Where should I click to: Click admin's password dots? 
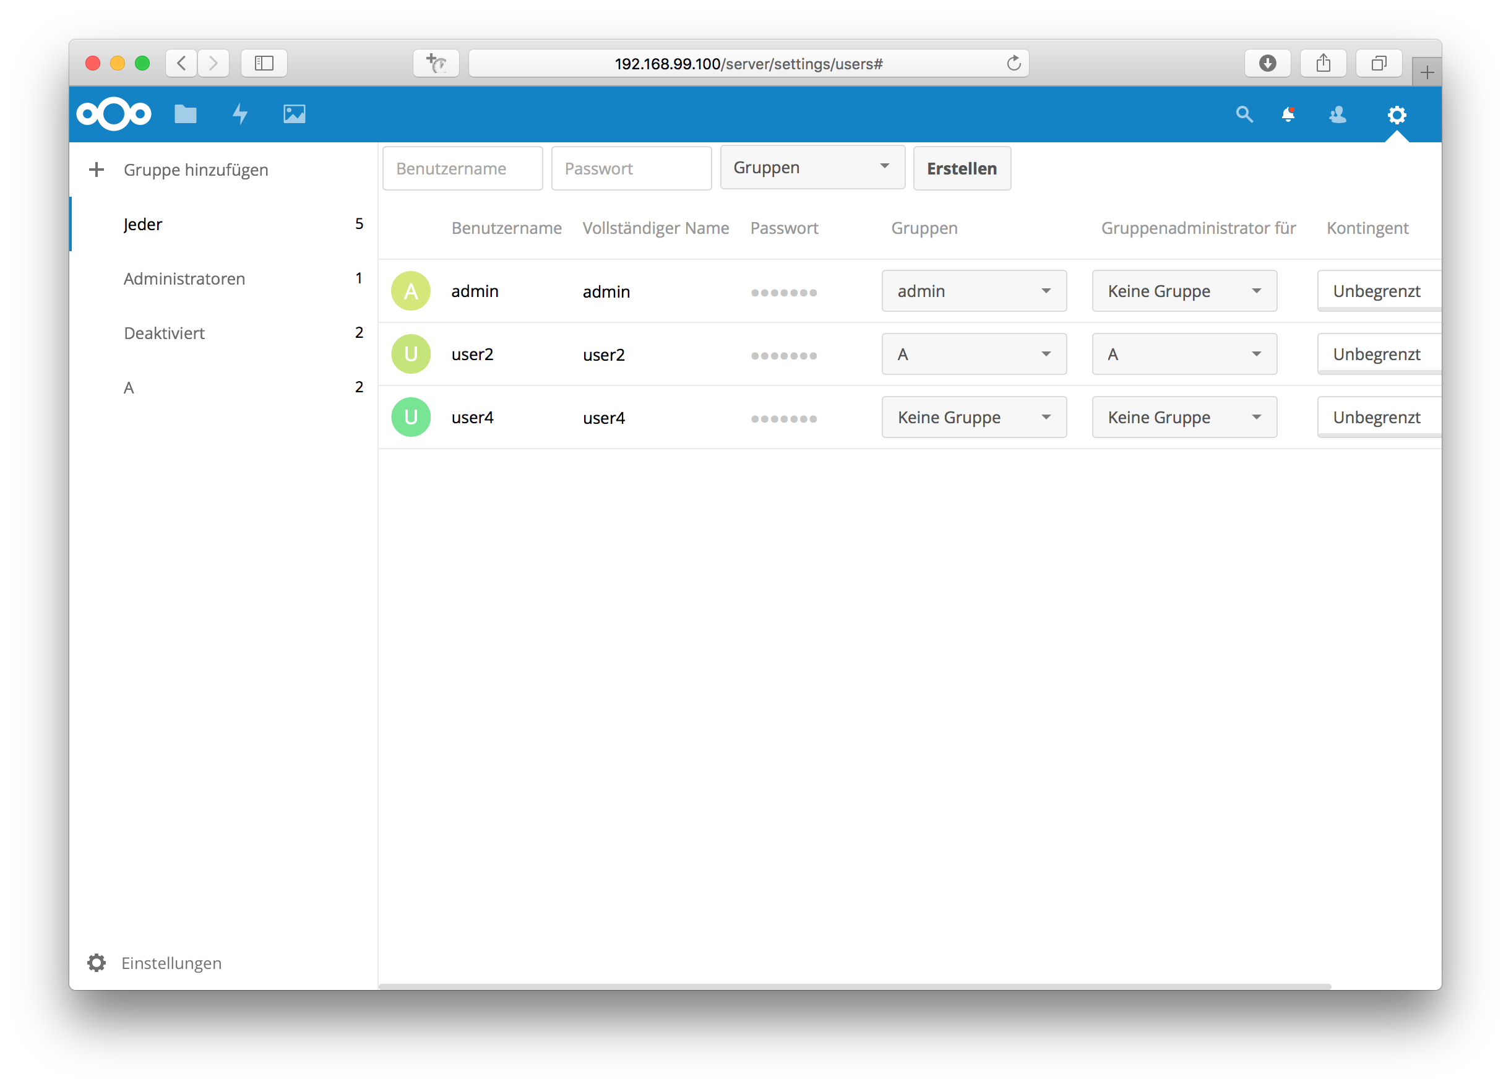pyautogui.click(x=783, y=293)
